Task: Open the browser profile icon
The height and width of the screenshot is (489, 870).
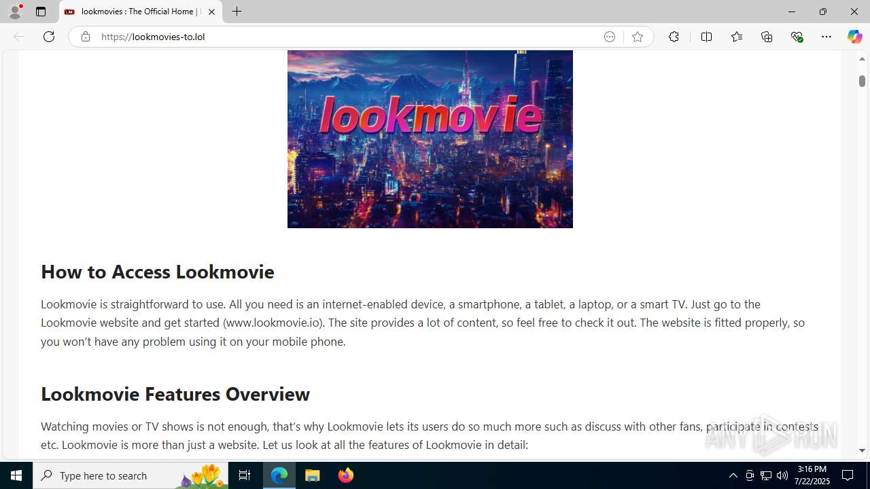Action: 15,12
